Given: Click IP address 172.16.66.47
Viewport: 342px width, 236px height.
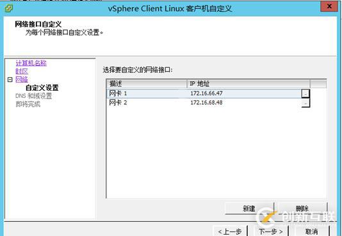Looking at the screenshot, I should coord(206,93).
